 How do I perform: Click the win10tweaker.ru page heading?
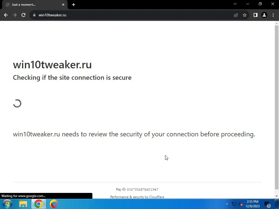(x=52, y=65)
